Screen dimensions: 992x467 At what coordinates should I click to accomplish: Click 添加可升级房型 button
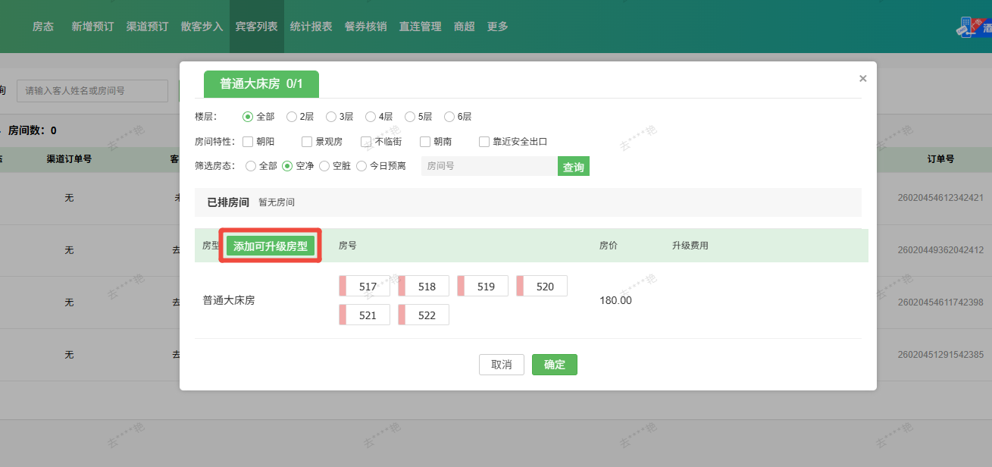point(271,246)
